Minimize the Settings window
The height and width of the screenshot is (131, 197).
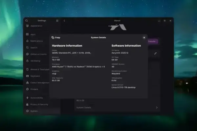(x=159, y=21)
